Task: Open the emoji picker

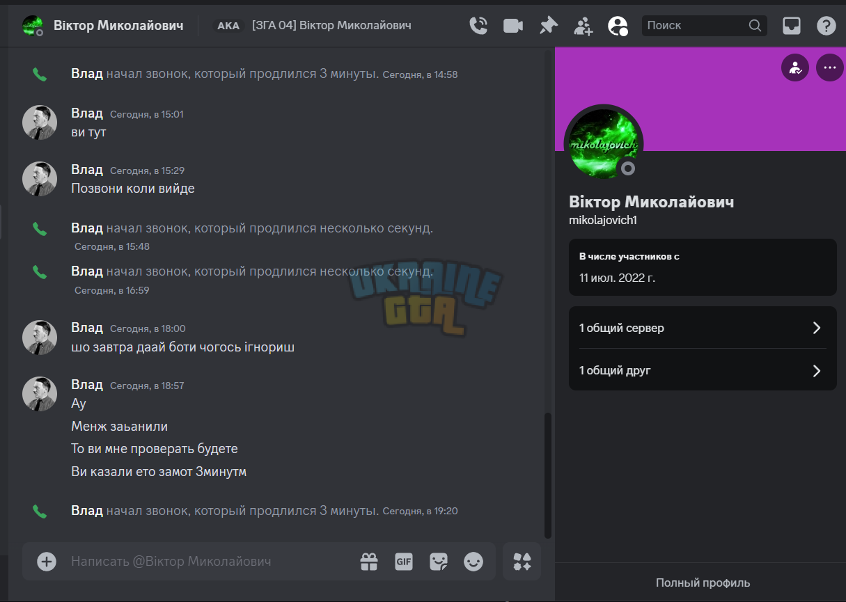Action: tap(473, 561)
